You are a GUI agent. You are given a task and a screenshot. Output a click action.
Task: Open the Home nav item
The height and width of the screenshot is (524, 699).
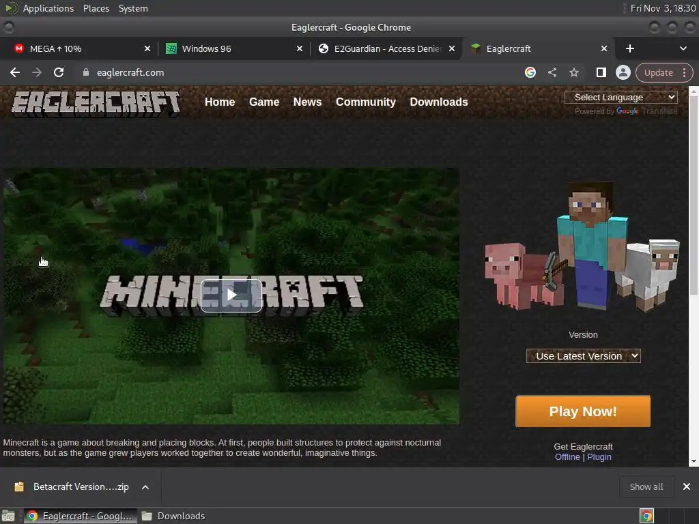click(220, 102)
